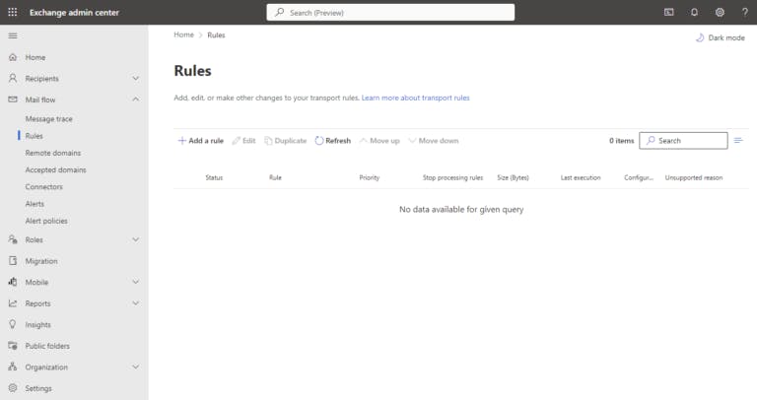Viewport: 757px width, 400px height.
Task: Open Alert policies page
Action: coord(46,221)
